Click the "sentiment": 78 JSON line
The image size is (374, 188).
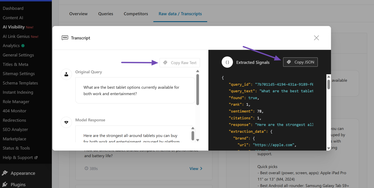[246, 111]
